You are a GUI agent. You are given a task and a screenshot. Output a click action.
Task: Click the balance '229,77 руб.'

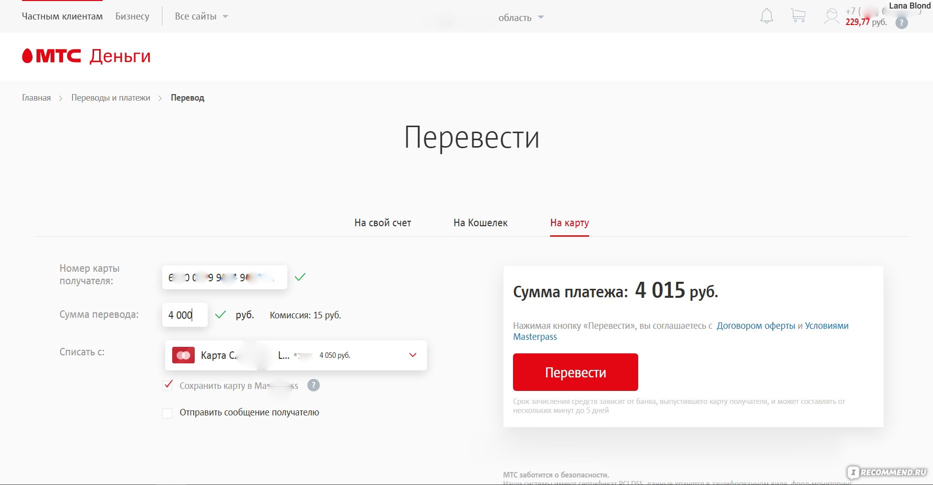point(866,22)
